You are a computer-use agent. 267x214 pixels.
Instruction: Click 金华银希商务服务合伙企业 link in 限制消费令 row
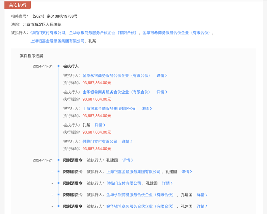pos(140,206)
